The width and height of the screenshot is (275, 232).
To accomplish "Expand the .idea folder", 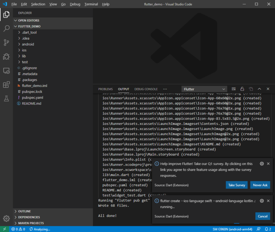I will click(53, 38).
